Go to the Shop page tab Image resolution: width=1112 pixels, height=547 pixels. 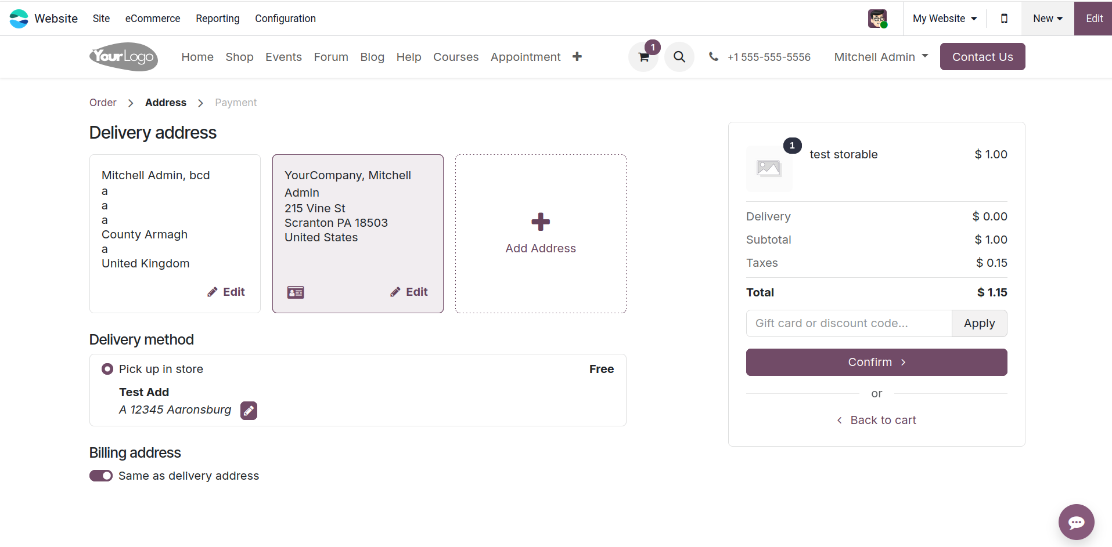[239, 57]
